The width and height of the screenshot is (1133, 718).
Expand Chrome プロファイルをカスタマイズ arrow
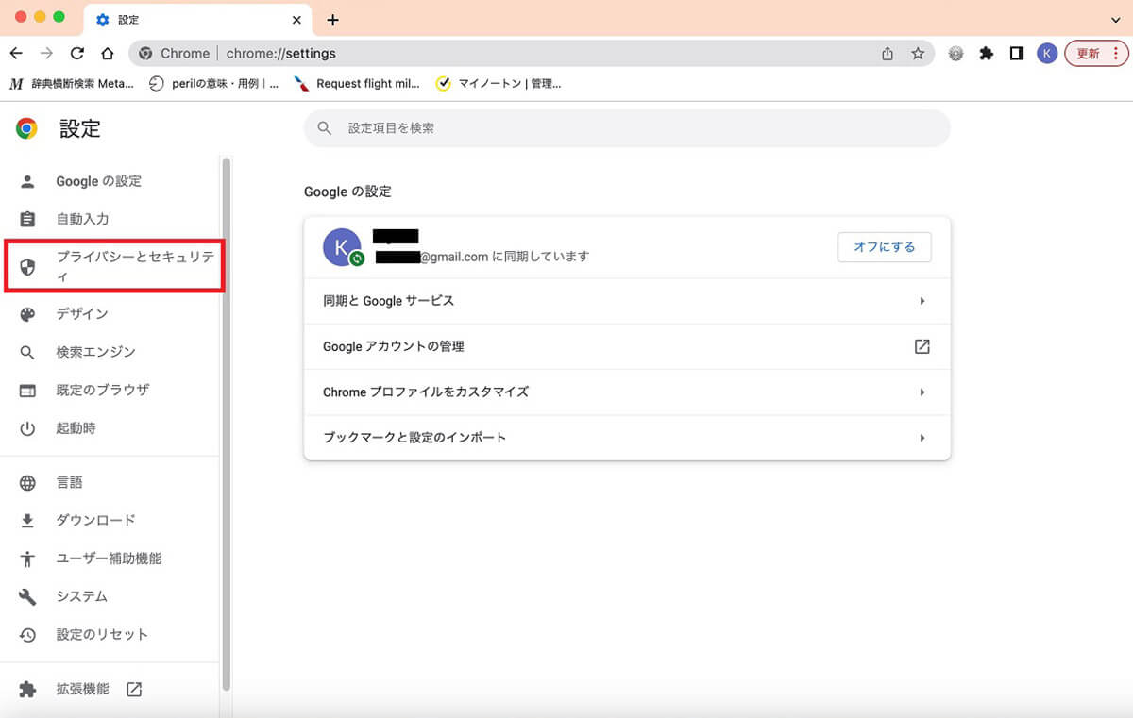pyautogui.click(x=922, y=392)
